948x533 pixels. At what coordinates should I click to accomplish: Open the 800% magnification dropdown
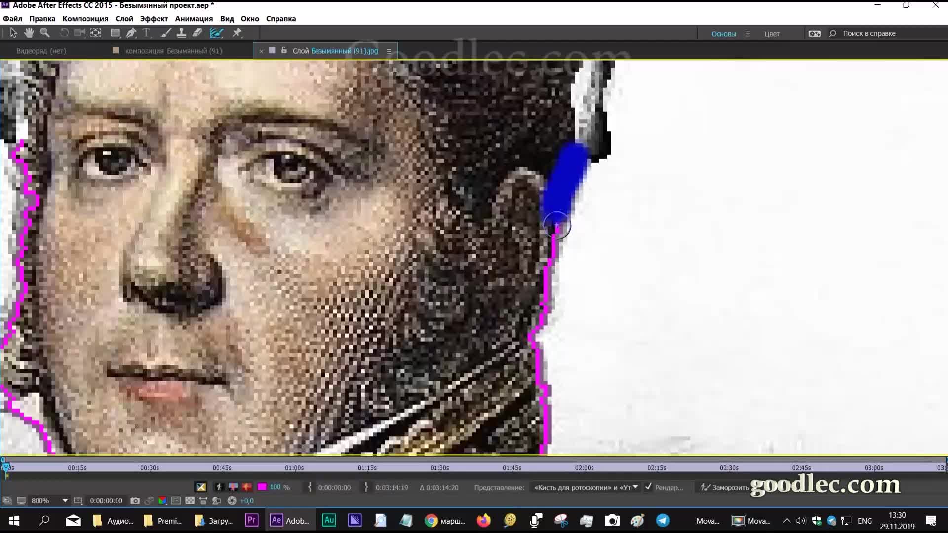pos(49,501)
